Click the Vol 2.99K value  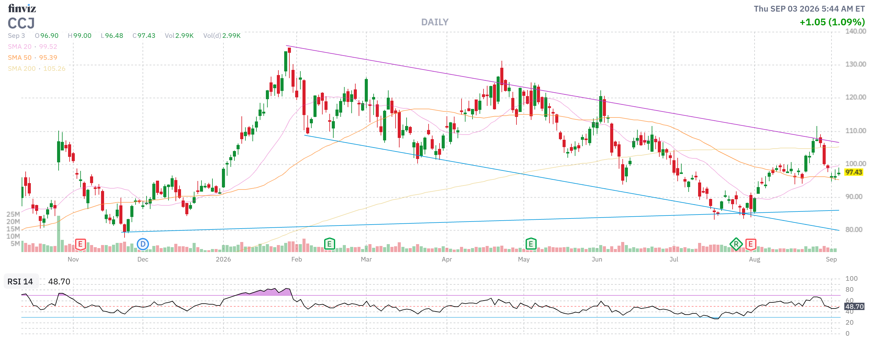coord(179,36)
